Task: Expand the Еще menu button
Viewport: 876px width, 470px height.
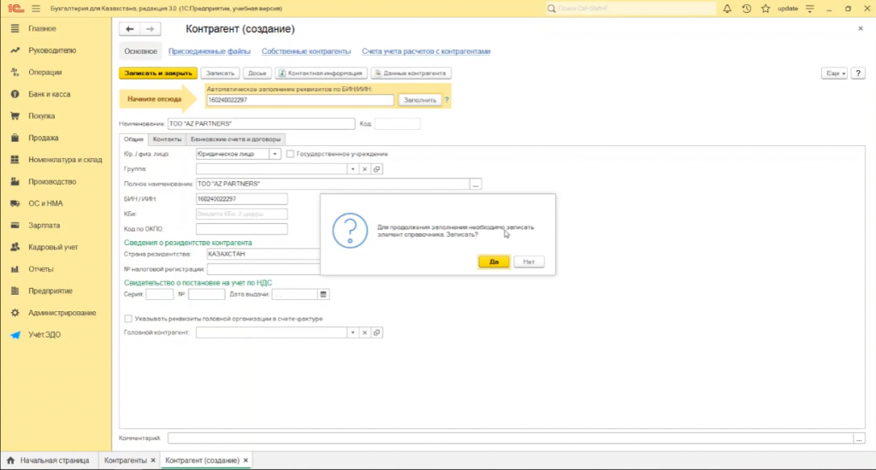Action: (x=834, y=73)
